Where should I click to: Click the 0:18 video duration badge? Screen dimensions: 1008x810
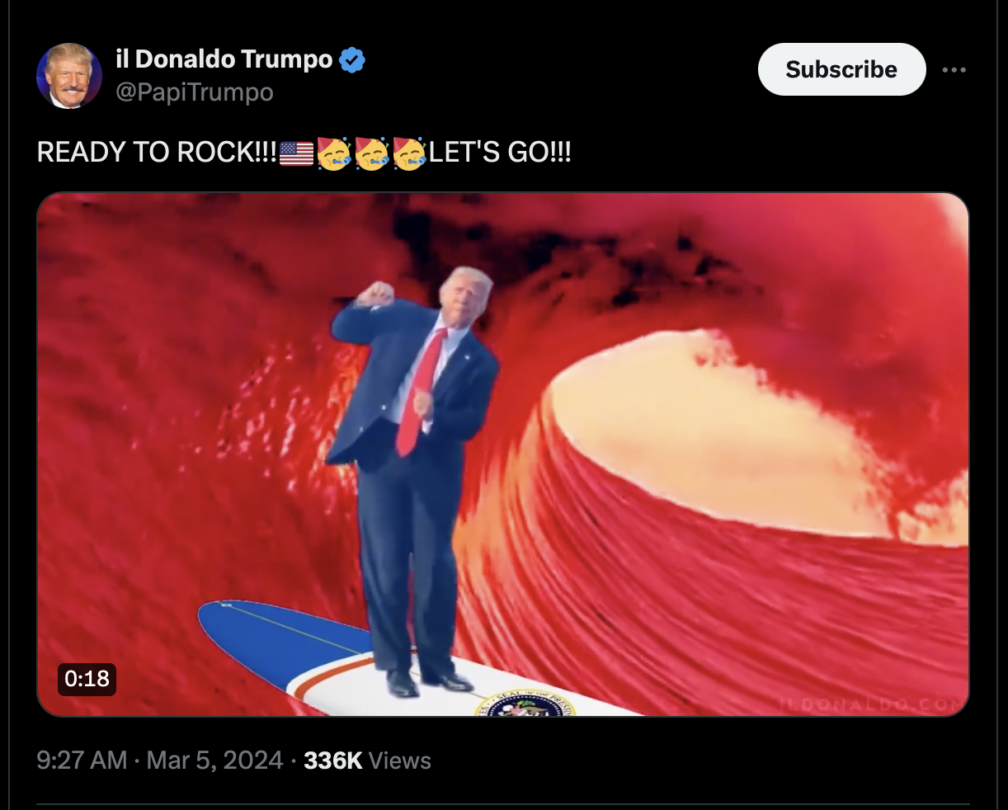[x=87, y=679]
